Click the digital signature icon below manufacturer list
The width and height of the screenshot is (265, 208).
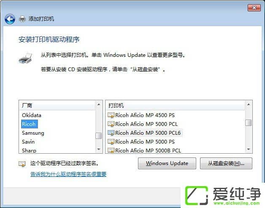click(22, 164)
